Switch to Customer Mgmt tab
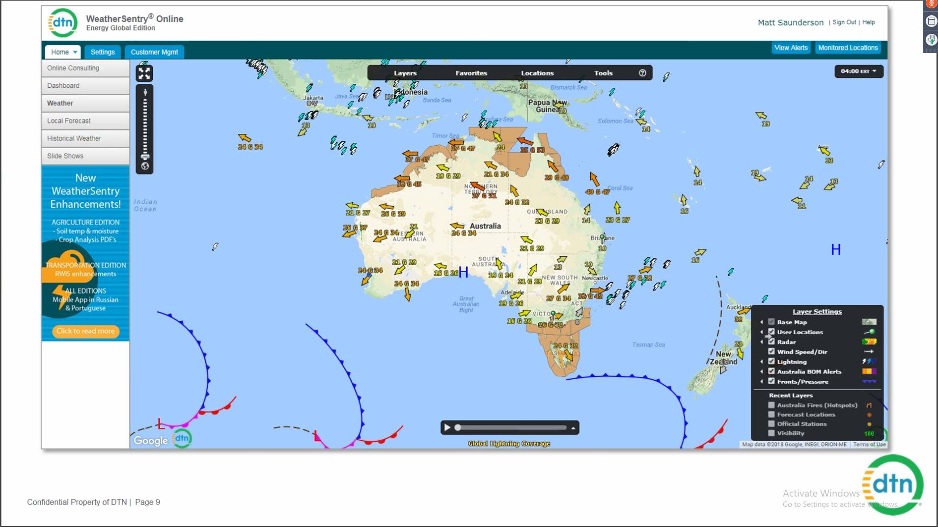The height and width of the screenshot is (527, 938). [154, 52]
